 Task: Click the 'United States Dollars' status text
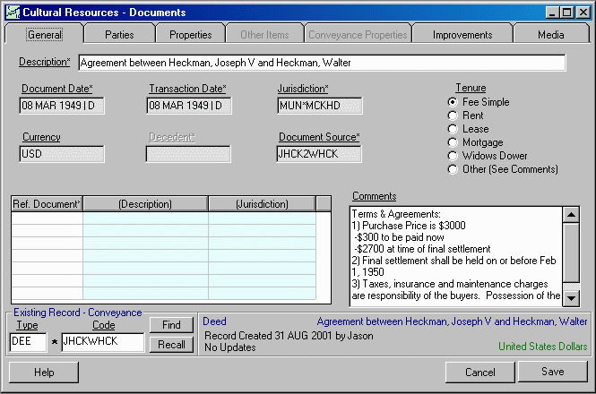point(543,347)
